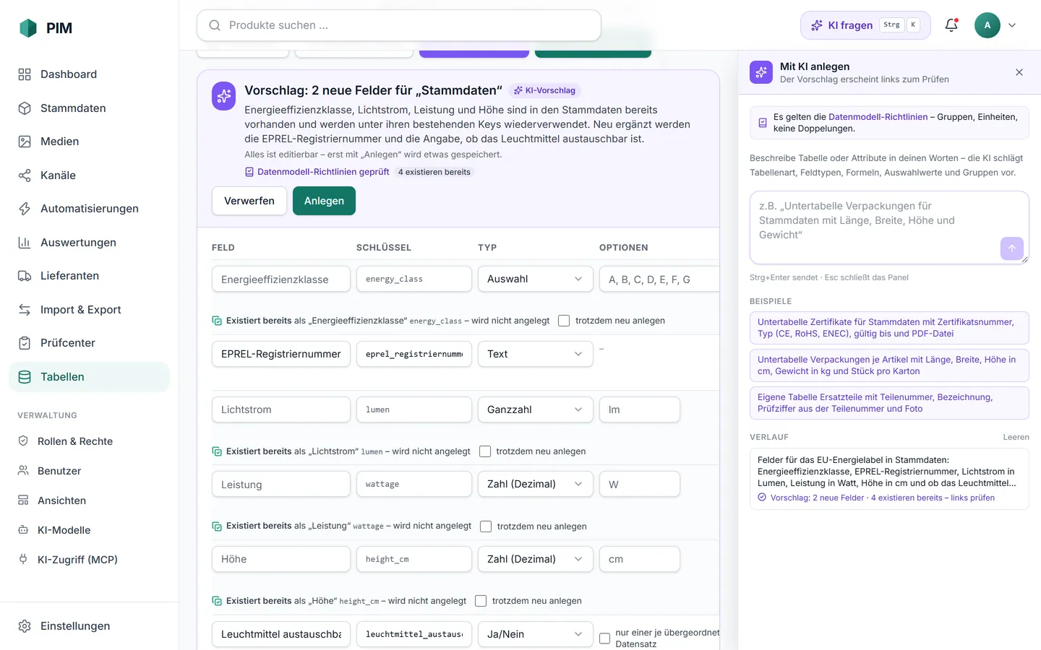Click the PIM logo icon
1041x650 pixels.
coord(28,28)
